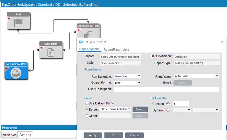Switch to the Report Options tab
This screenshot has height=140, width=227.
[89, 49]
